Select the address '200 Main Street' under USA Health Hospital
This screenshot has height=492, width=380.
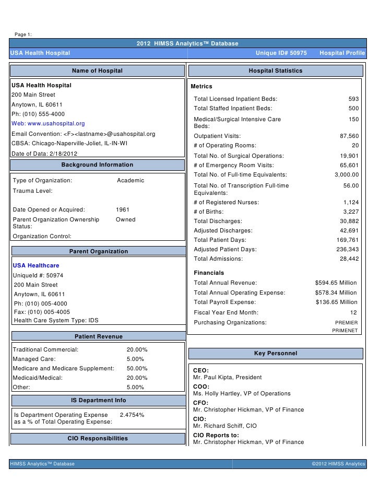coord(33,95)
